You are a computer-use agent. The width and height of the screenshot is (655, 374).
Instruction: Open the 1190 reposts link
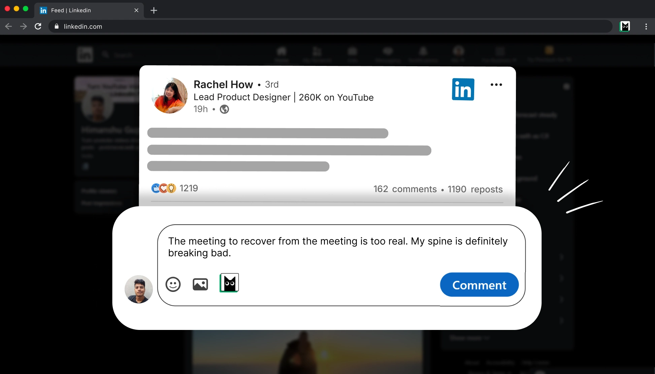click(475, 189)
